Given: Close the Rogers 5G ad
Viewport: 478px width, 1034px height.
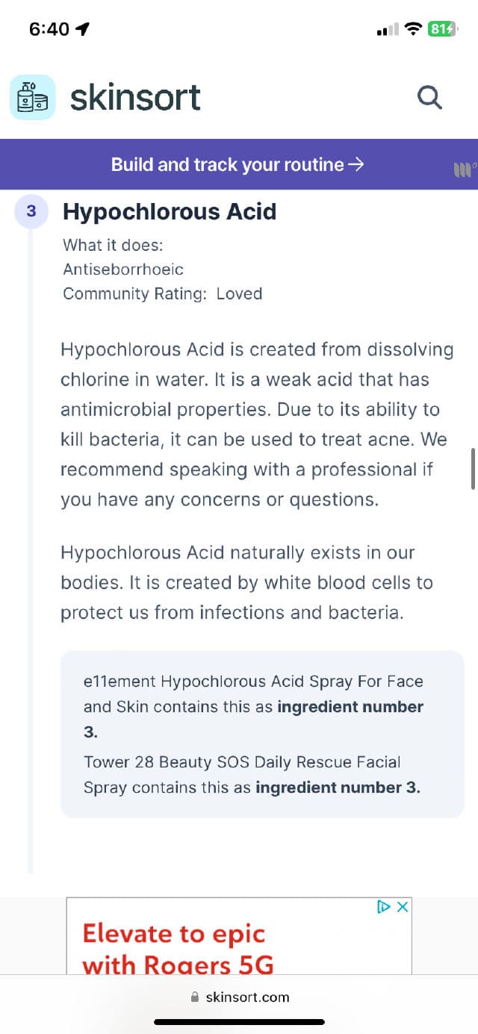Looking at the screenshot, I should [x=403, y=907].
